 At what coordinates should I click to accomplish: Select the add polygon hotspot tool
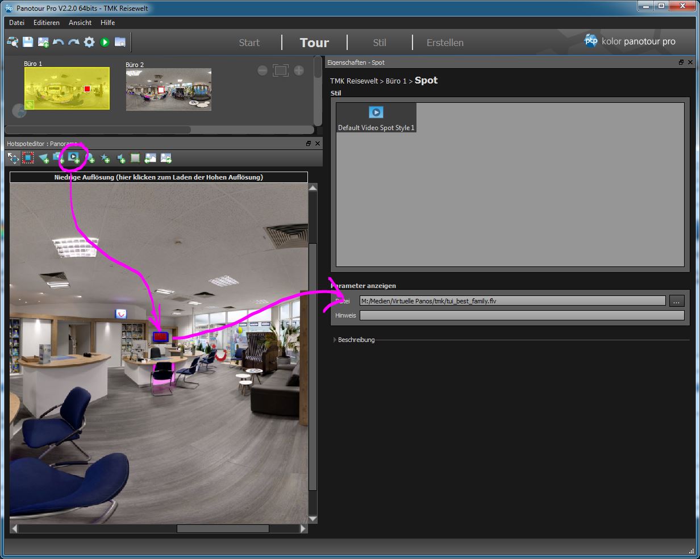click(x=43, y=158)
